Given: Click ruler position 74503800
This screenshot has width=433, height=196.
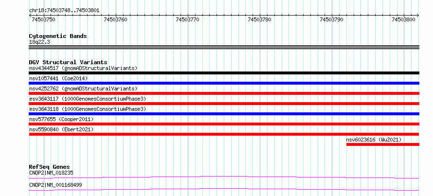Looking at the screenshot, I should click(x=403, y=19).
